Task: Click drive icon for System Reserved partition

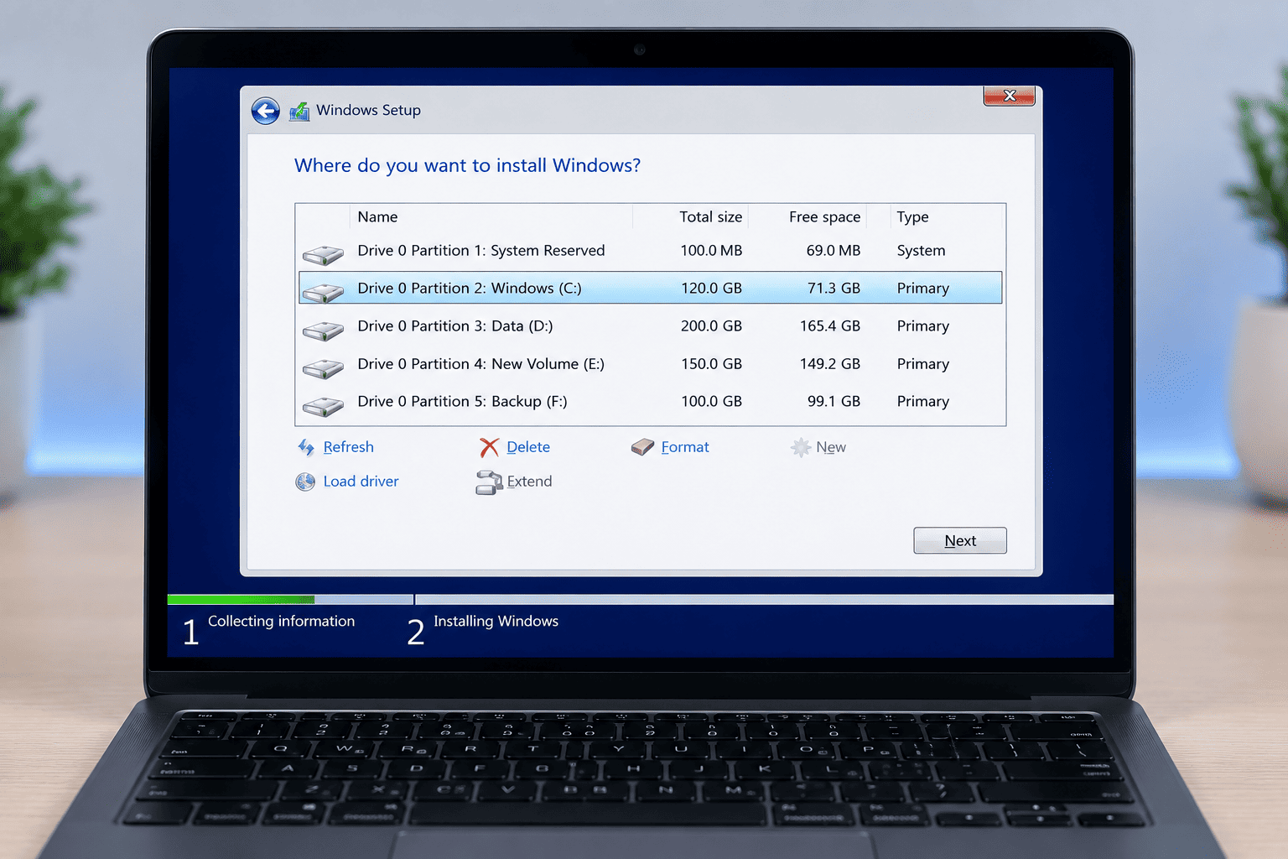Action: click(323, 254)
